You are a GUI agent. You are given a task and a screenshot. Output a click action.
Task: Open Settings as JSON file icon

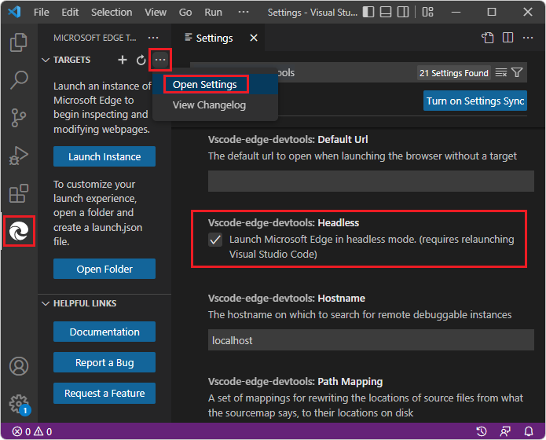[x=488, y=38]
